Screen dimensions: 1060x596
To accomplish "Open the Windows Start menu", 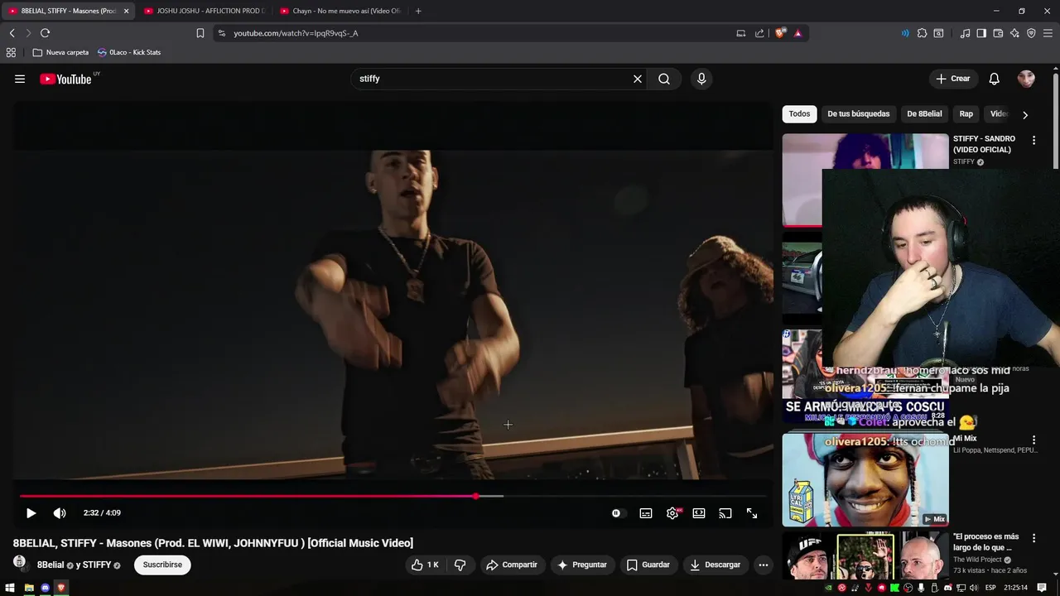I will [11, 588].
